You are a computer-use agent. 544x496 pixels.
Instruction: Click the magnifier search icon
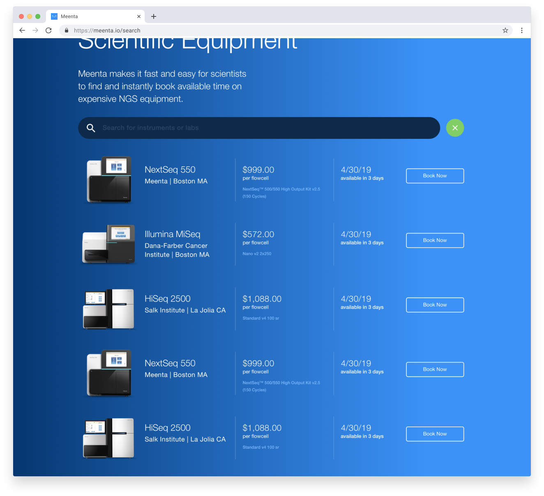click(91, 128)
